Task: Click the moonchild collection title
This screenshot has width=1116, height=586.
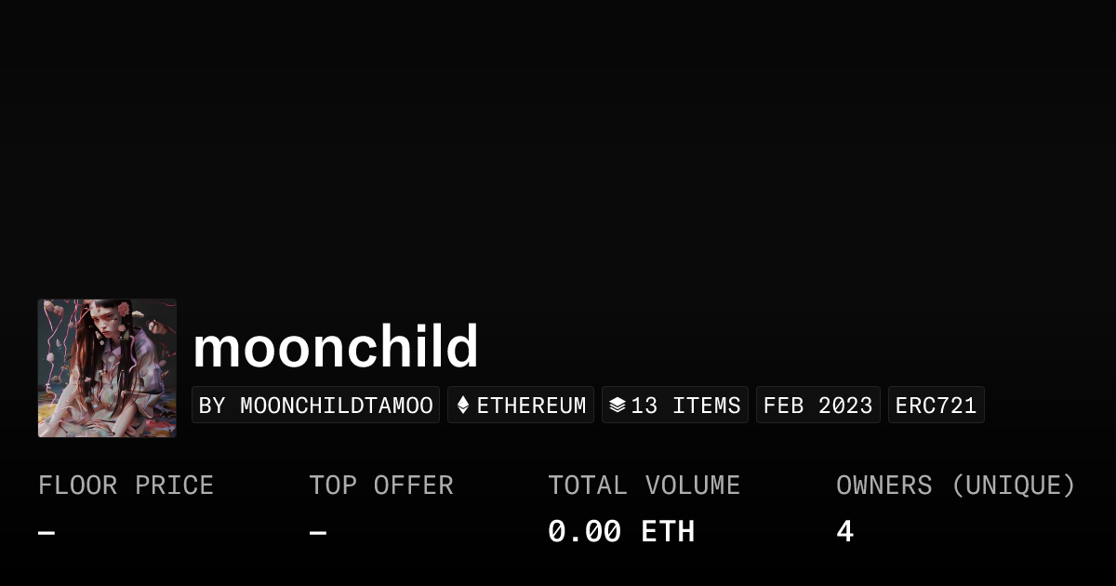Action: [x=336, y=348]
